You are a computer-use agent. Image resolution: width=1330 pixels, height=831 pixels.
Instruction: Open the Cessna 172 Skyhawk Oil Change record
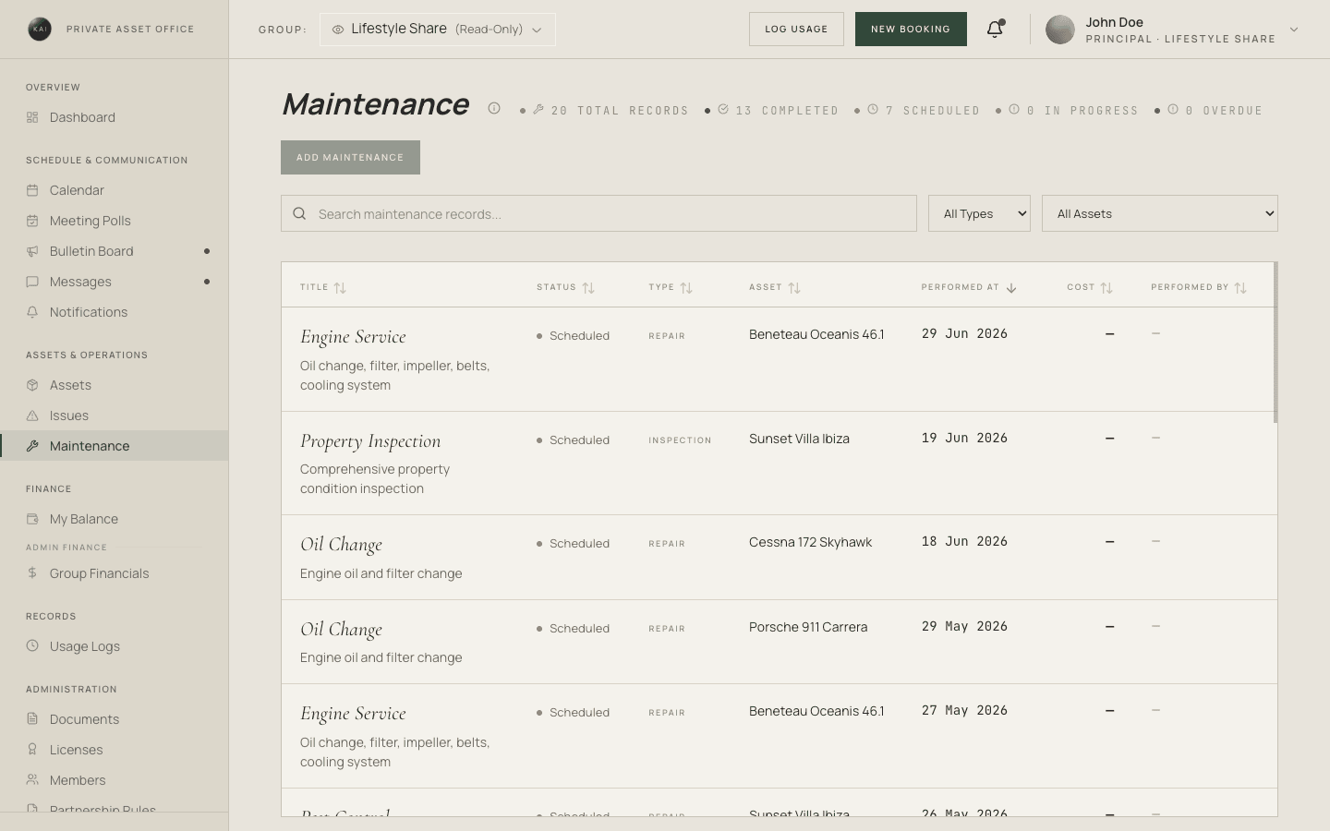[780, 558]
